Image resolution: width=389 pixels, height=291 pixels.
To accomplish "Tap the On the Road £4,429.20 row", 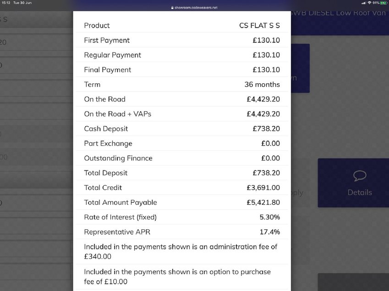I will tap(182, 99).
